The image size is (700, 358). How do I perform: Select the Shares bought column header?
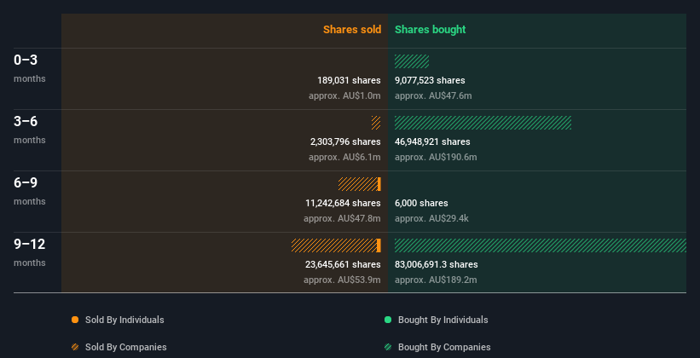[x=431, y=30]
